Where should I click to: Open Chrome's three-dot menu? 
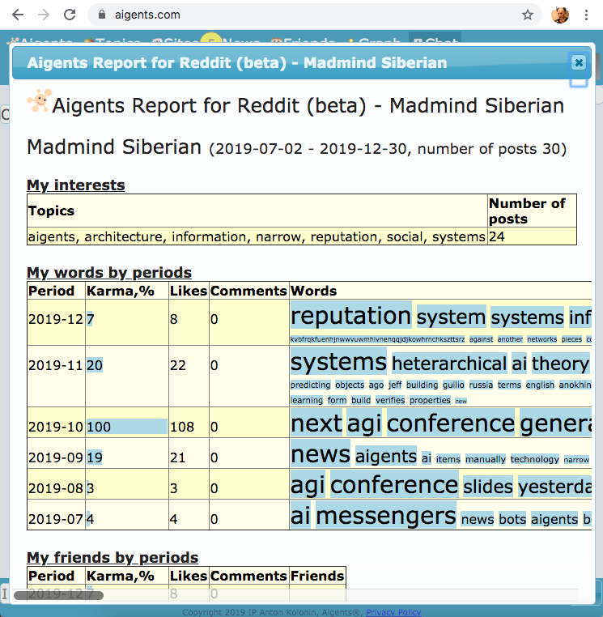pos(586,15)
